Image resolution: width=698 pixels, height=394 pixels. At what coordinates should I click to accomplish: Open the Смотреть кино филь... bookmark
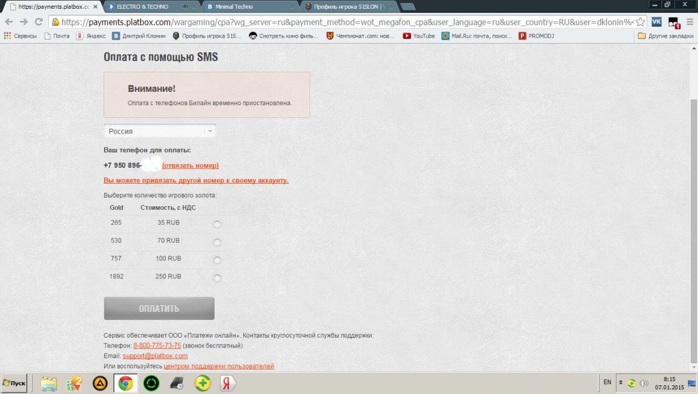tap(284, 35)
